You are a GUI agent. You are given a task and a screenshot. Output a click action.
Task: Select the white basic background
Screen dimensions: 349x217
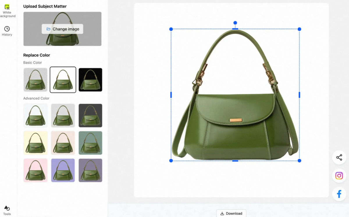click(x=63, y=80)
